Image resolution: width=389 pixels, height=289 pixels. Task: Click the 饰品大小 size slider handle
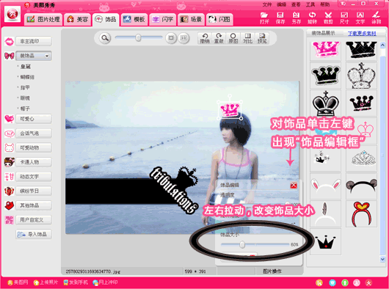[242, 245]
